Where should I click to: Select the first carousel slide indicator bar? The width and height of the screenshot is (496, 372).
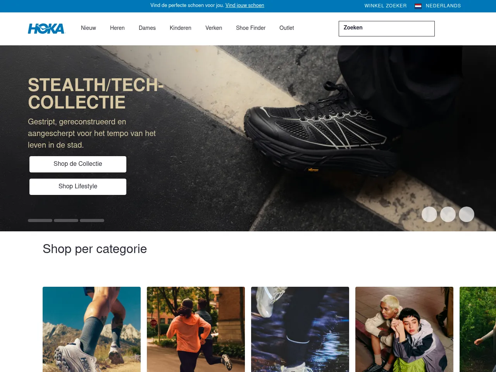coord(40,220)
